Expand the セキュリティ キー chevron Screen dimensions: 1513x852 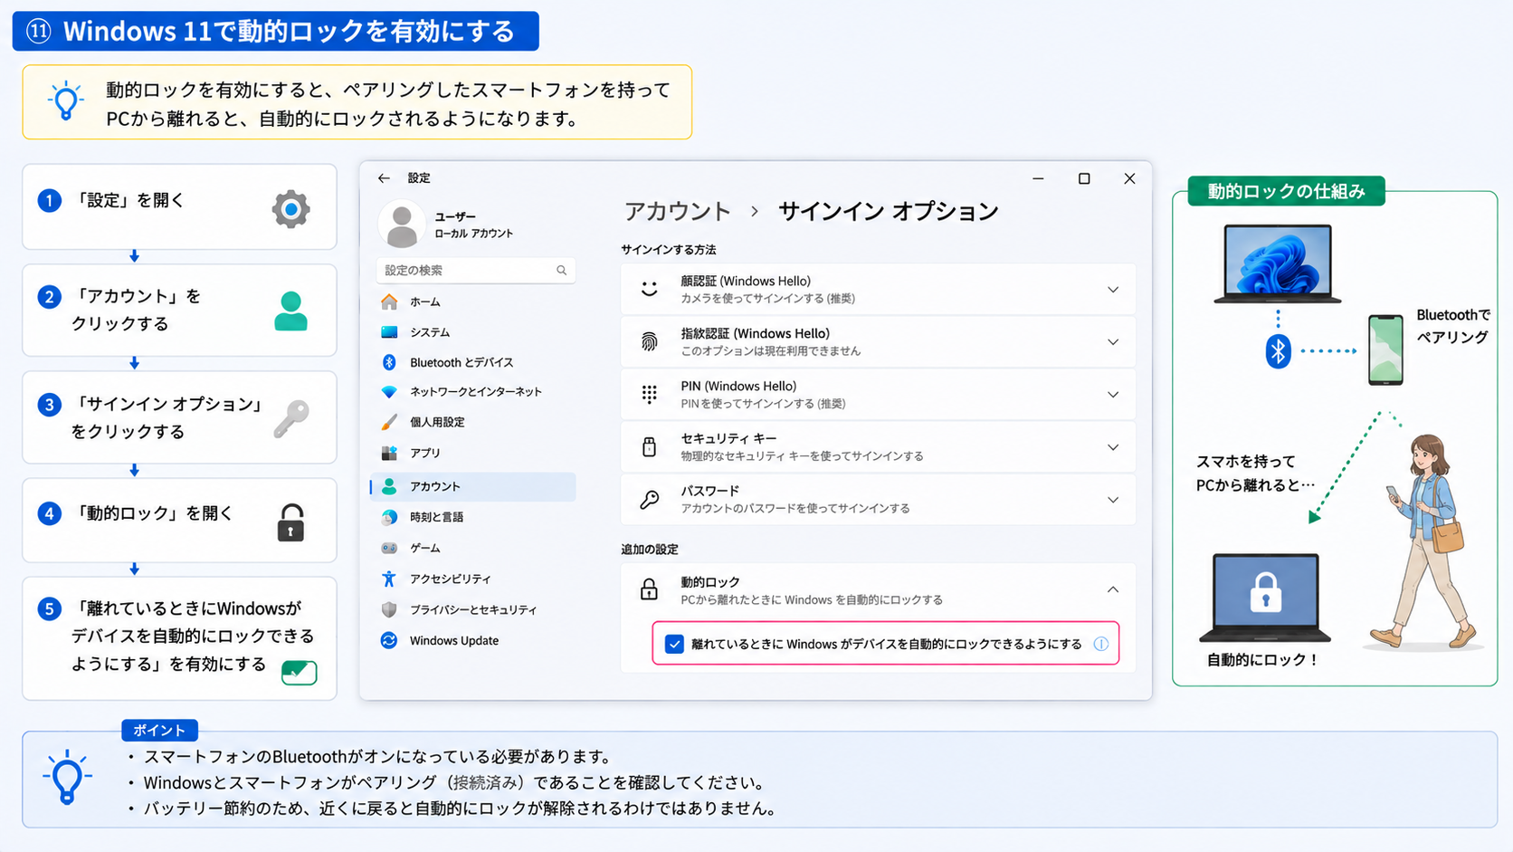coord(1113,447)
